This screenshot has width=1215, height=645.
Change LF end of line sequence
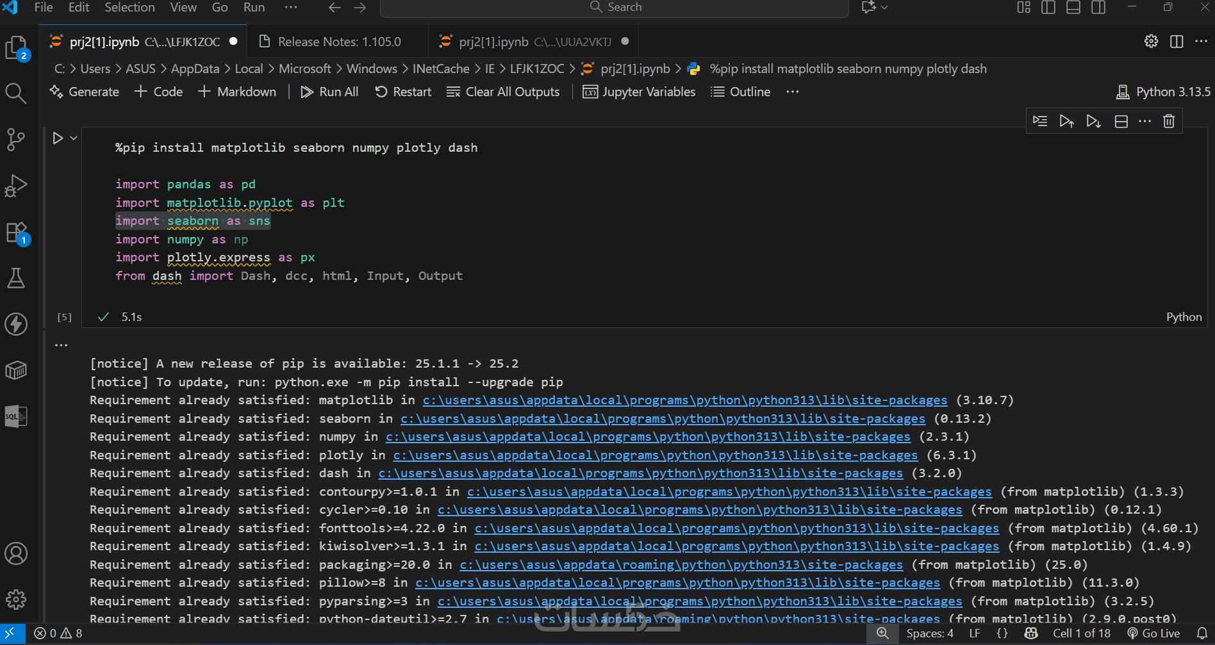pyautogui.click(x=975, y=633)
